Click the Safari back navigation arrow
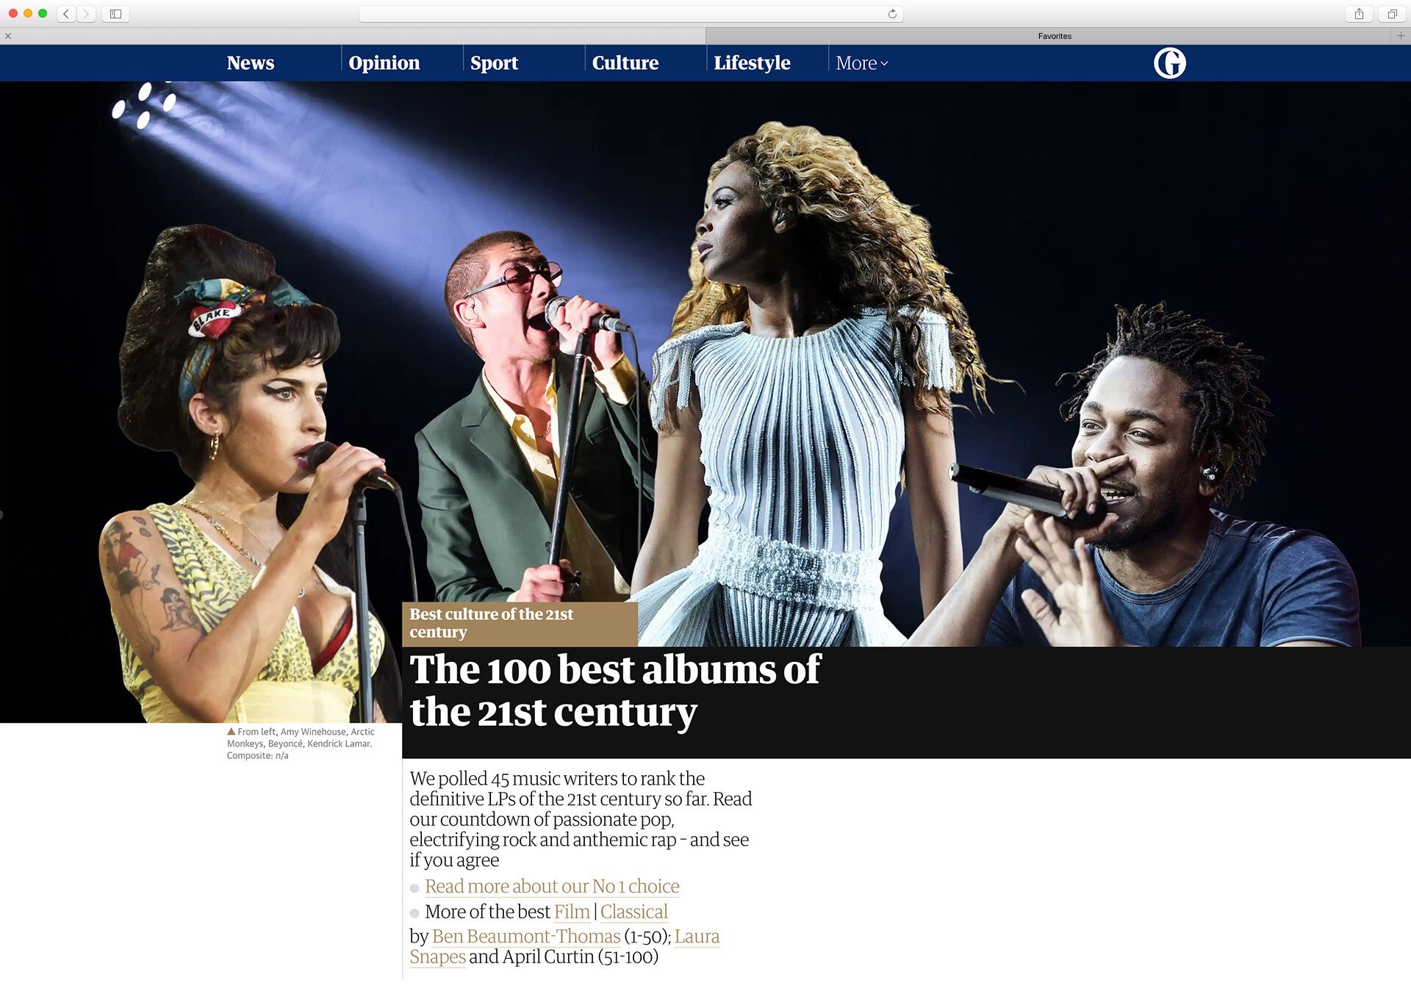This screenshot has width=1411, height=994. coord(66,14)
